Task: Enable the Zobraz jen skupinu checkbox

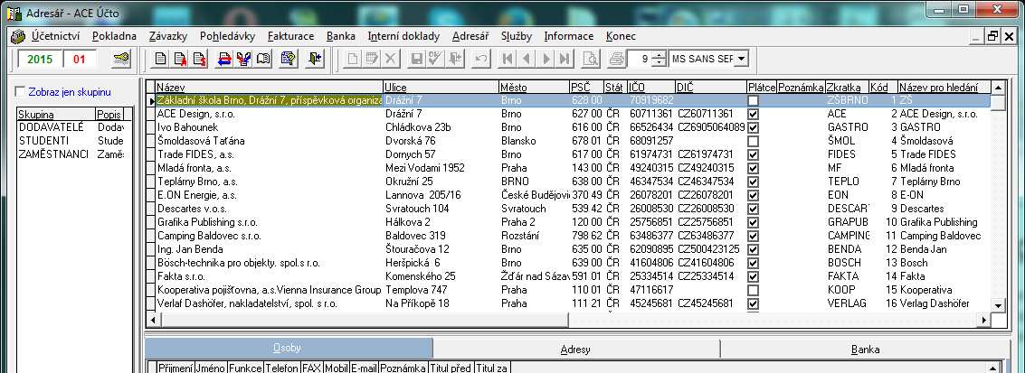Action: click(x=21, y=92)
